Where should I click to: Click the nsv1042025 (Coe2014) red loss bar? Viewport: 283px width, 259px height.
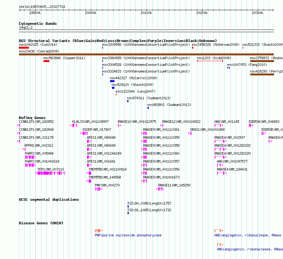(x=24, y=48)
